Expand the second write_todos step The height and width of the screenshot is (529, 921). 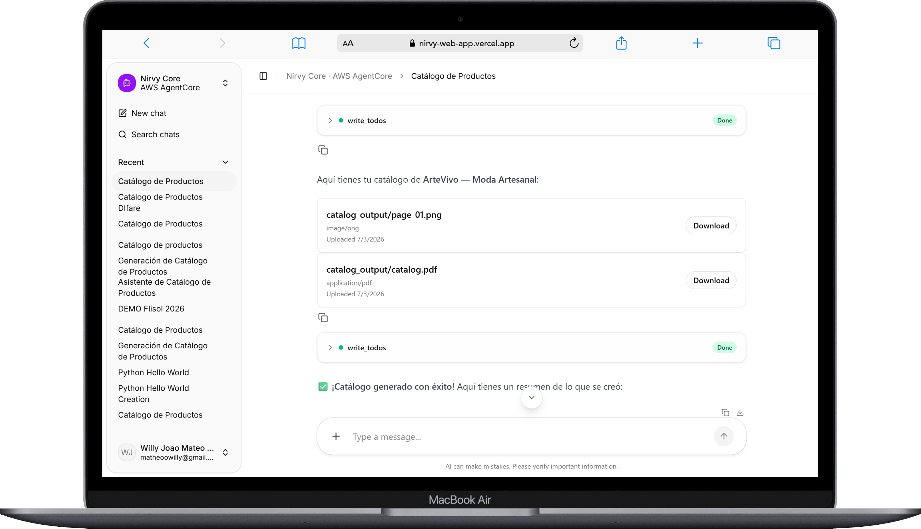(x=330, y=347)
